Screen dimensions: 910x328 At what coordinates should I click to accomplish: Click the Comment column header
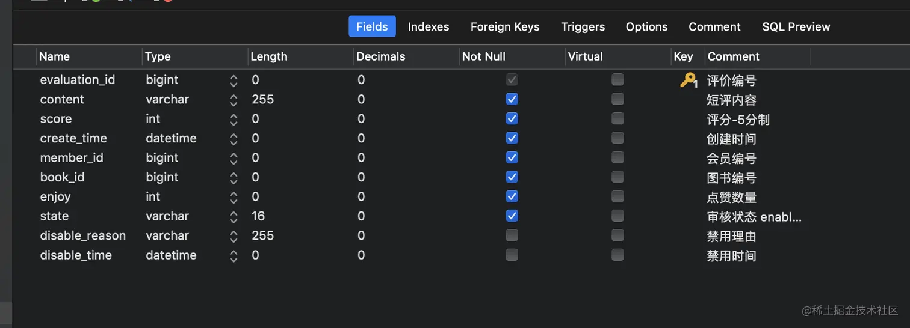point(733,56)
